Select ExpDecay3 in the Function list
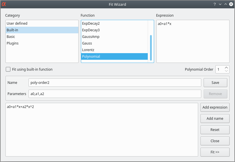 pos(91,30)
